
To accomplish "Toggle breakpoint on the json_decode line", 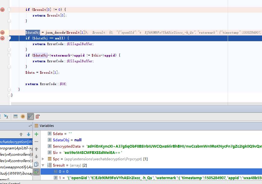I will [x=2, y=32].
